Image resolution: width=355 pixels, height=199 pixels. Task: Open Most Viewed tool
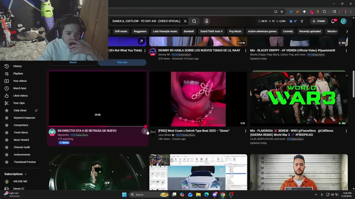point(22,140)
